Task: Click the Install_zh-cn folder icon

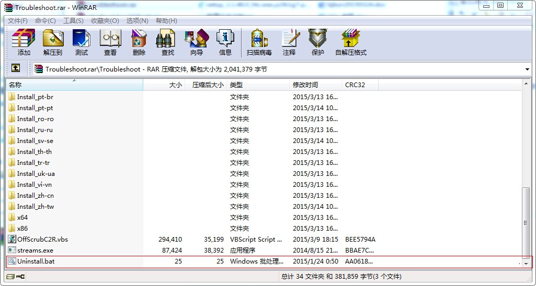Action: [12, 196]
